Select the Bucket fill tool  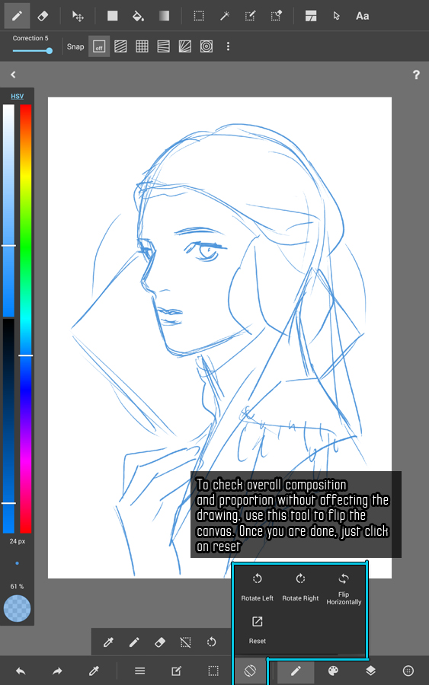pyautogui.click(x=138, y=16)
